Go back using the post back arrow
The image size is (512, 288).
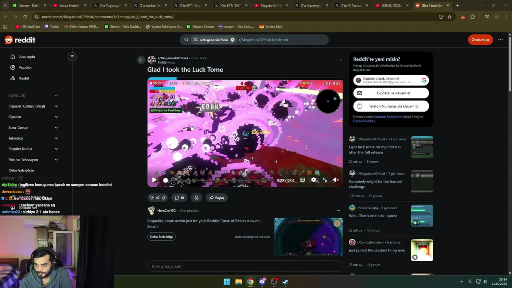[x=141, y=60]
